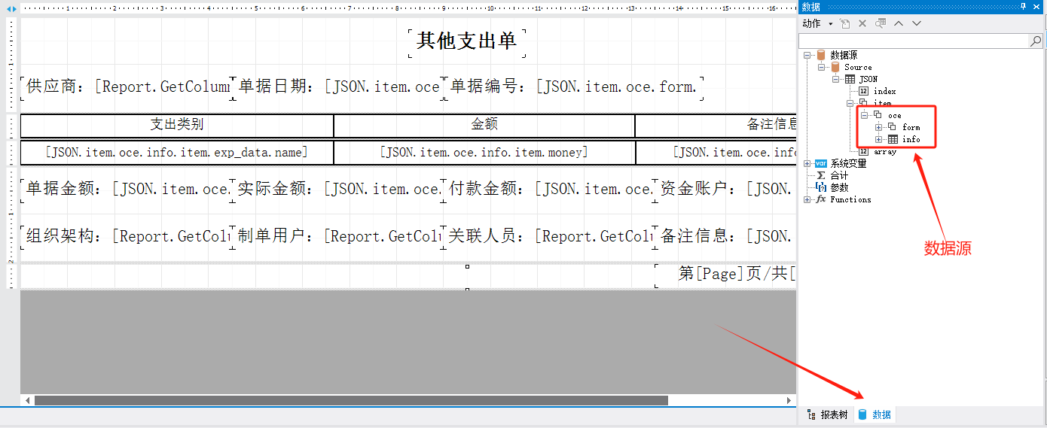Screen dimensions: 1047x428
Task: Select the 合计 tree item
Action: 839,175
